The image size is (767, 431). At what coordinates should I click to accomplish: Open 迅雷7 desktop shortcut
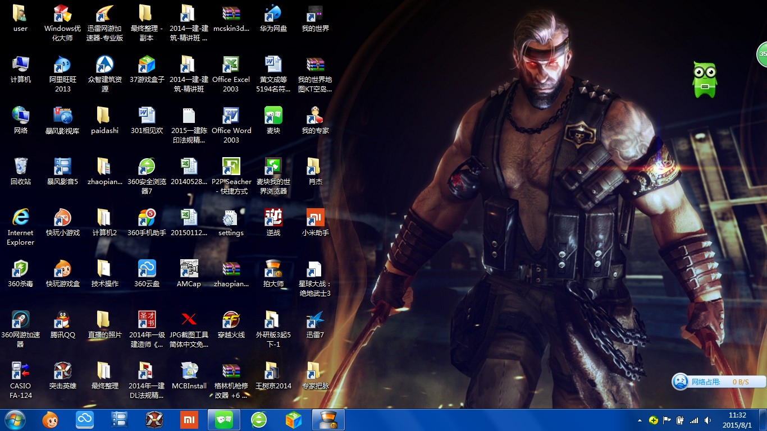pos(315,325)
